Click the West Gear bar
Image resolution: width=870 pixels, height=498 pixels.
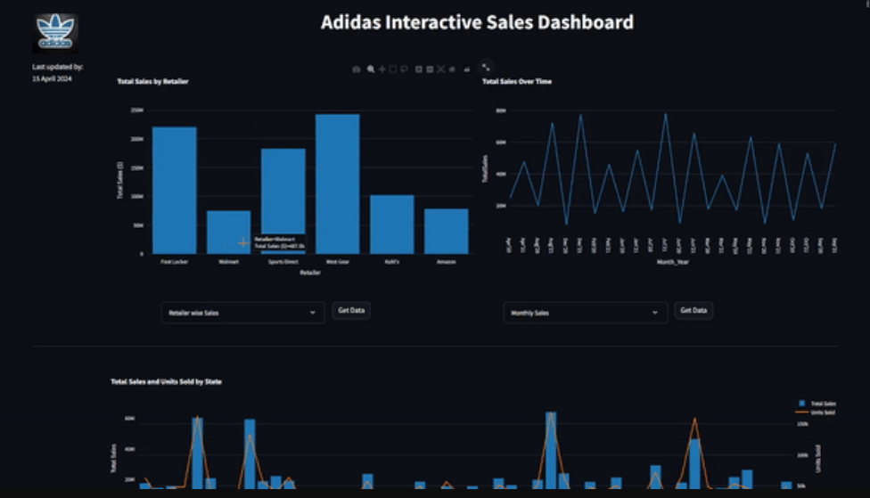(337, 184)
